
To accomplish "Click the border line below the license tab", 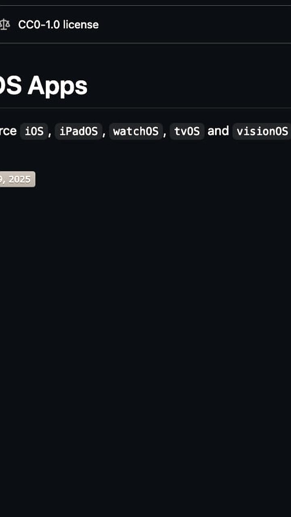I will [x=145, y=43].
